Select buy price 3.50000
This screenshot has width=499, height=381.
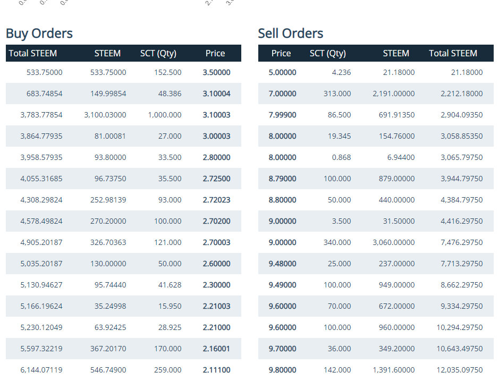tap(216, 72)
